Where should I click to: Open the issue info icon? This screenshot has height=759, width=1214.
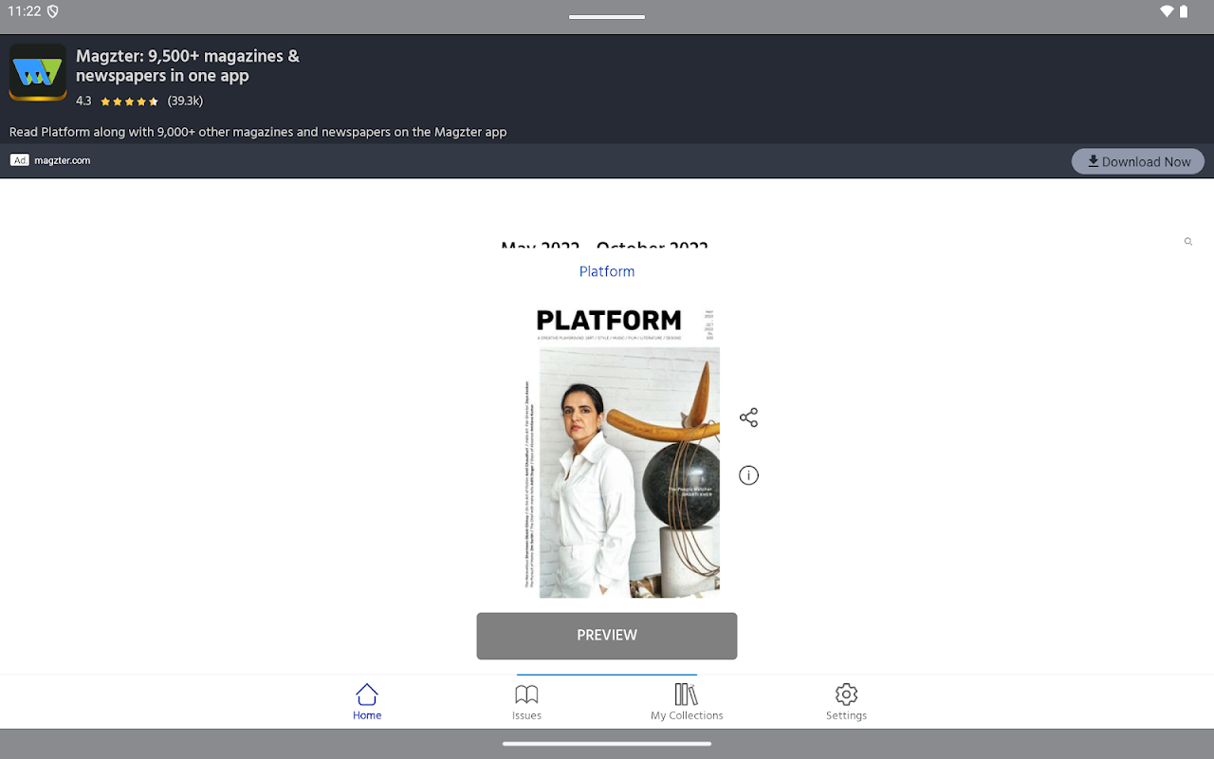coord(748,475)
